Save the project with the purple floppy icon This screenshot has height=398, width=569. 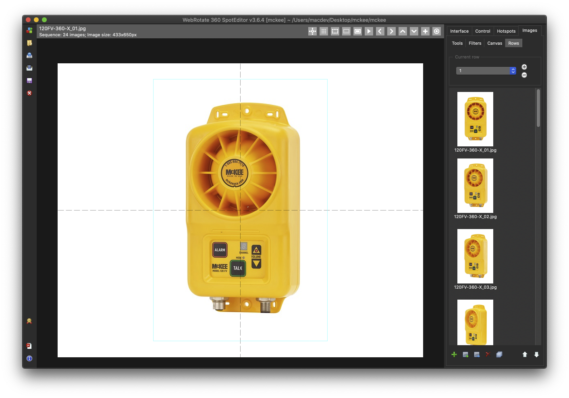pos(29,80)
